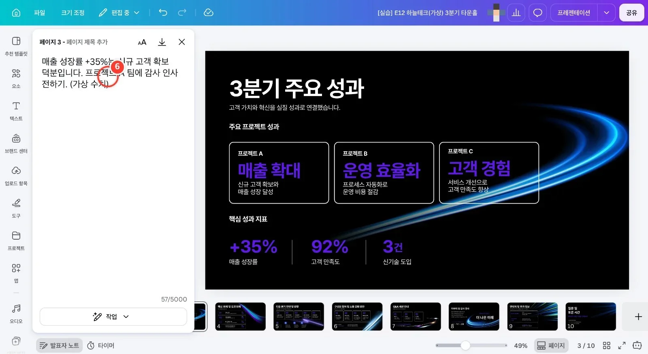Undo the last action

[163, 13]
